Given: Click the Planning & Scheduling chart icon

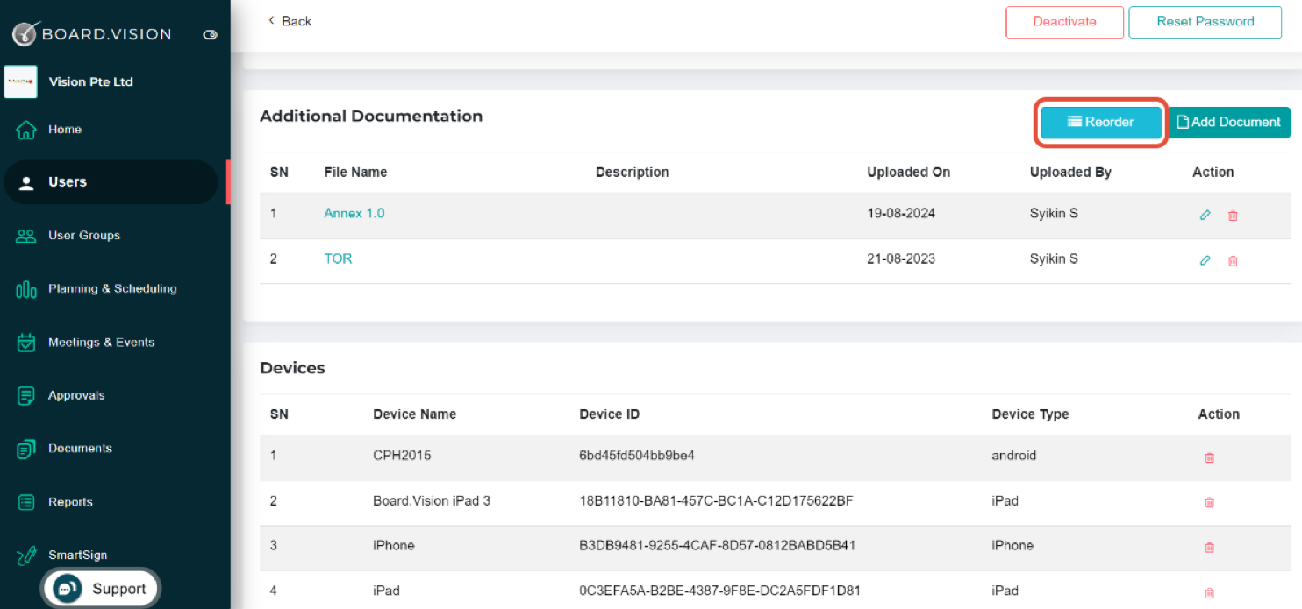Looking at the screenshot, I should (26, 289).
